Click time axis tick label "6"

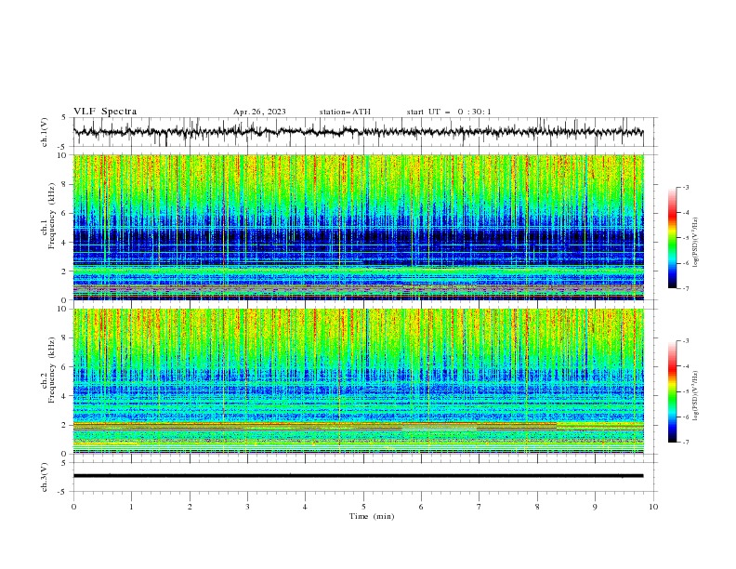pyautogui.click(x=422, y=507)
